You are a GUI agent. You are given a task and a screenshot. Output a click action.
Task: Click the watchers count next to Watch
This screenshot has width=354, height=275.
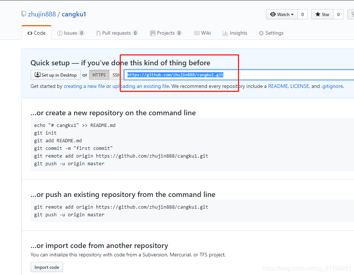[303, 15]
